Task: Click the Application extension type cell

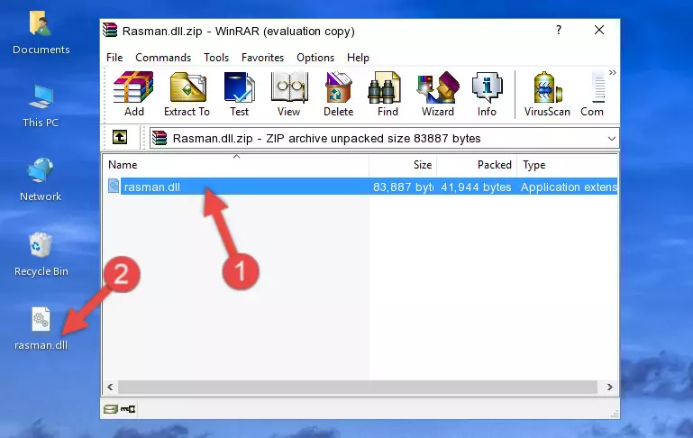Action: tap(569, 187)
